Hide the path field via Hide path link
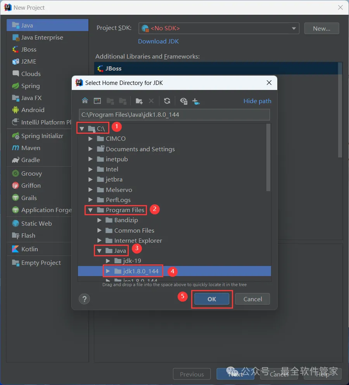Screen dimensions: 349x385 click(x=257, y=101)
